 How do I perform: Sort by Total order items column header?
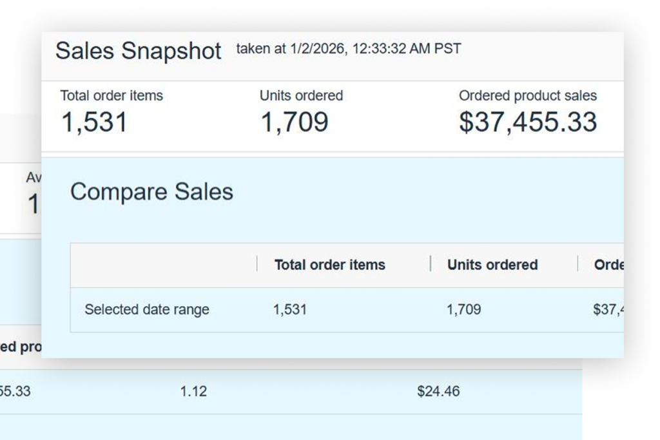[x=329, y=265]
